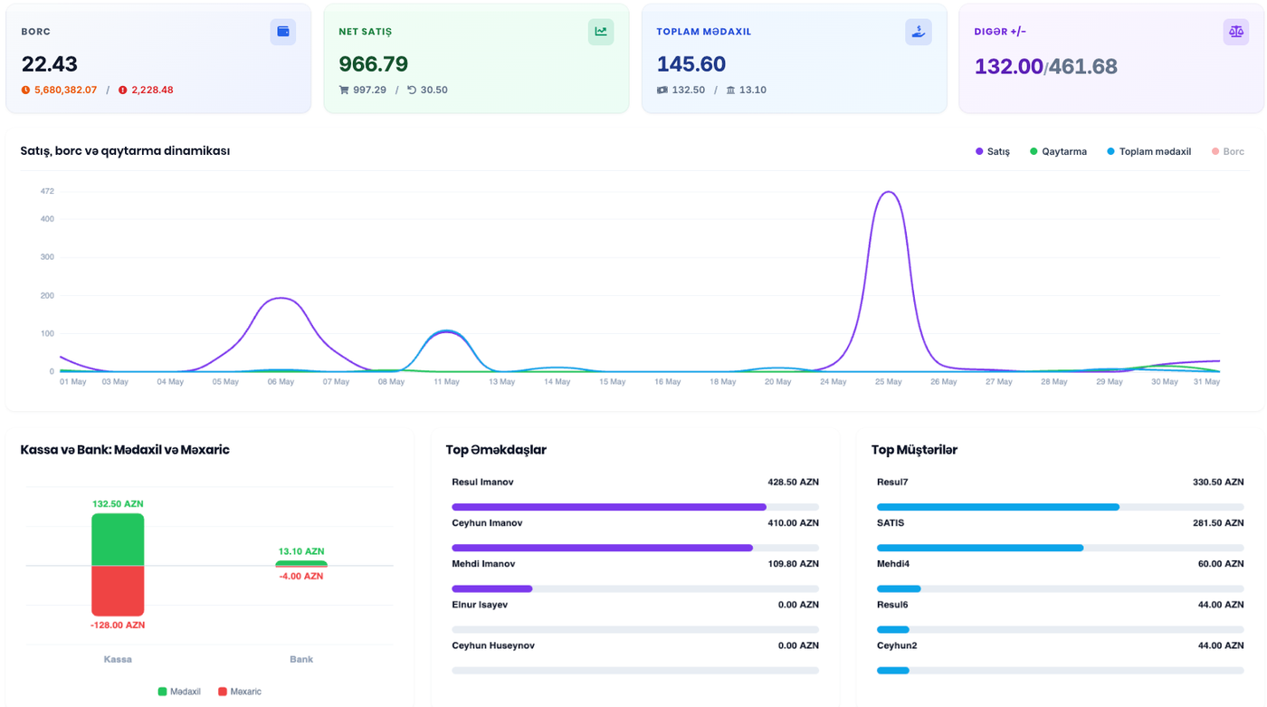Toggle the Mədaxil legend under the bar chart

[179, 692]
